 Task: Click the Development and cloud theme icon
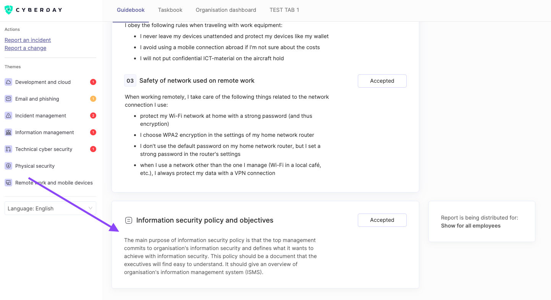point(8,82)
